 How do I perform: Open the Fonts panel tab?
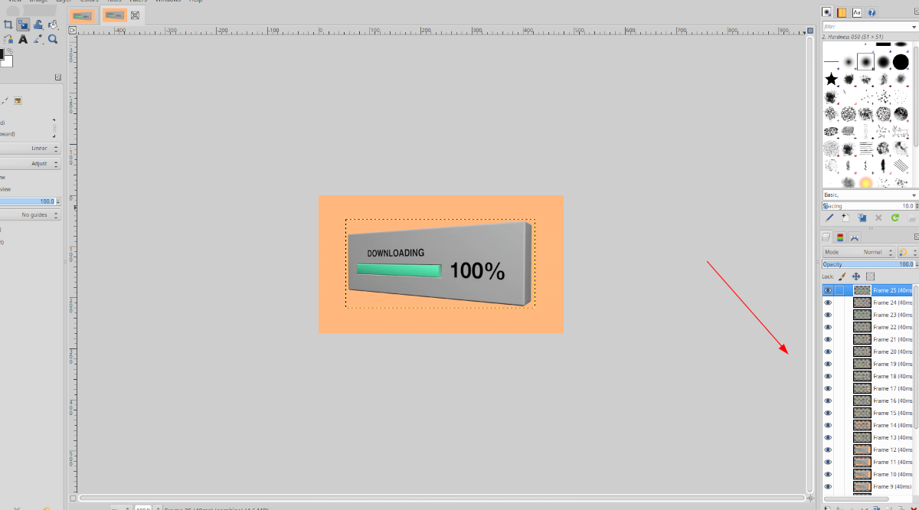point(857,12)
